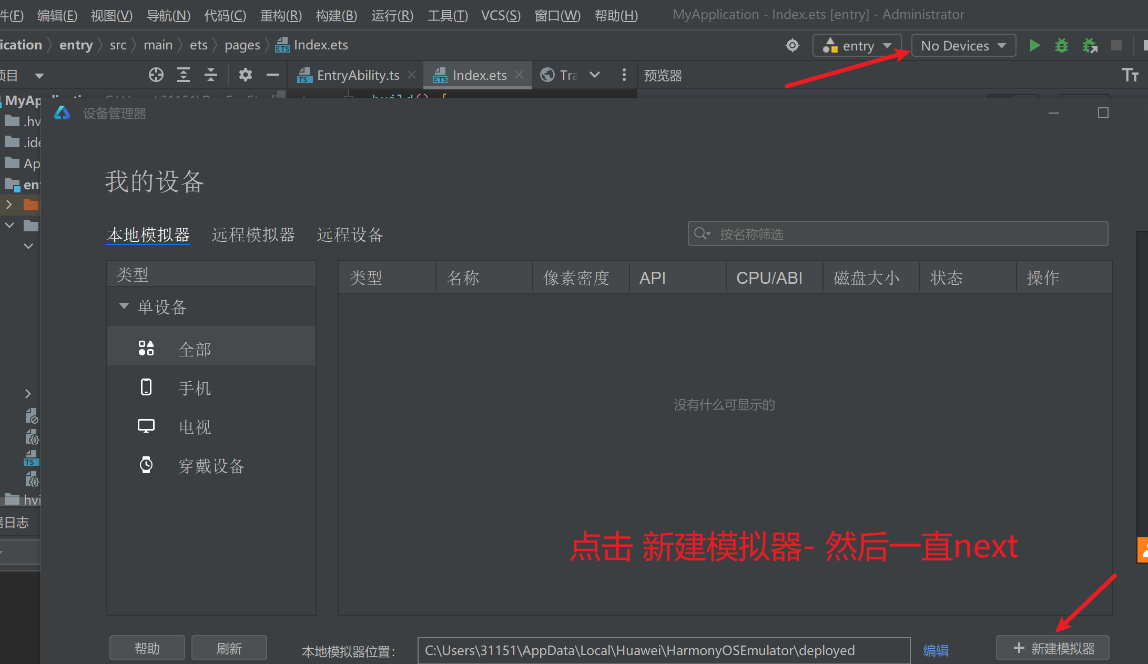
Task: Select 电视 TV device type
Action: pyautogui.click(x=195, y=427)
